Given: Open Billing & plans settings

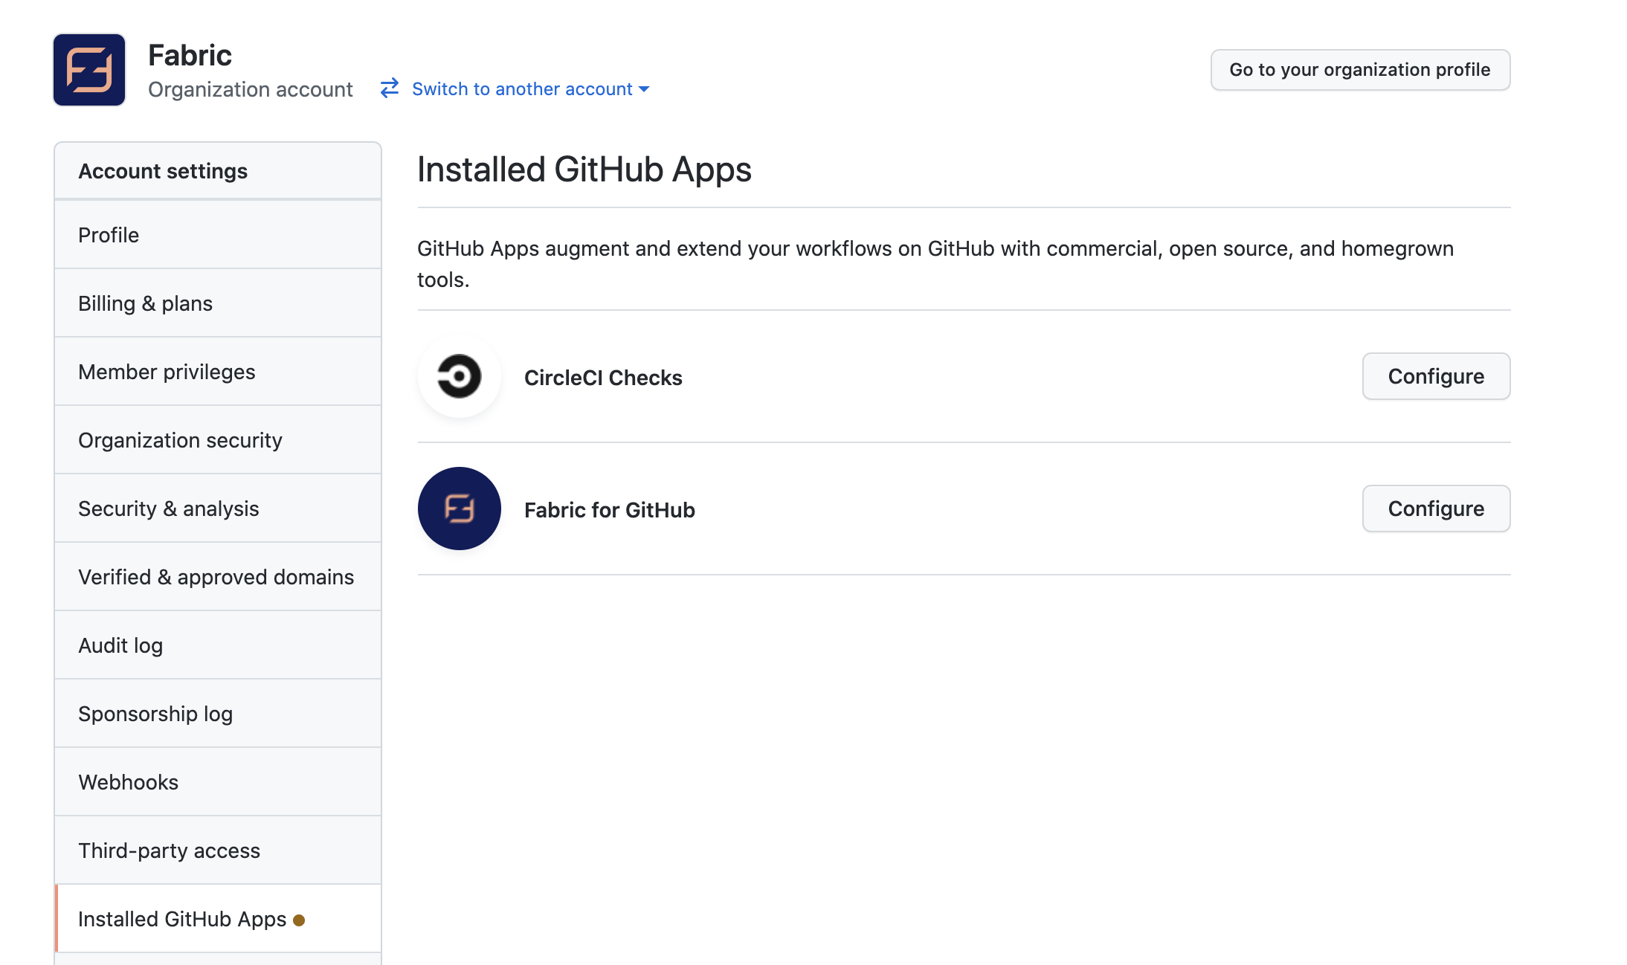Looking at the screenshot, I should (218, 303).
